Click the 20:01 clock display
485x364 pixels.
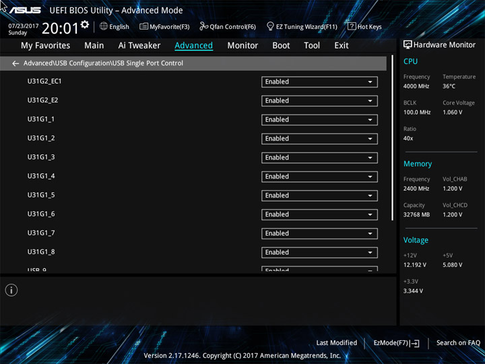(60, 28)
